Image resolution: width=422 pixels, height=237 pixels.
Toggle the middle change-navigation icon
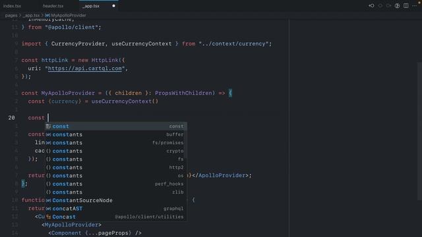click(380, 6)
